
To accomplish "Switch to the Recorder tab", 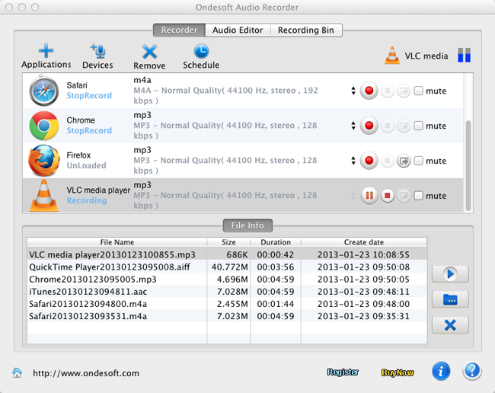I will tap(179, 30).
